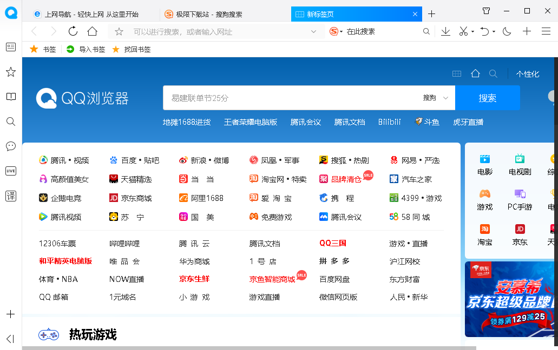Viewport: 558px width, 350px height.
Task: Click the browser refresh icon
Action: pos(73,31)
